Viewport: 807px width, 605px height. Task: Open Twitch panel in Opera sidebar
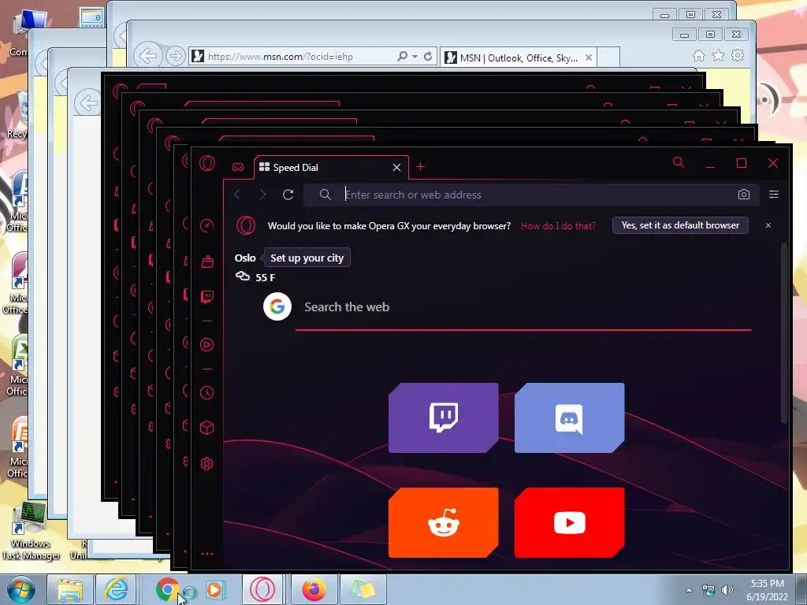click(x=207, y=297)
